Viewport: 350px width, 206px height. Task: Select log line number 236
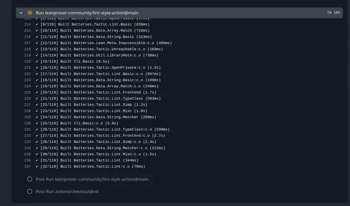(27, 160)
